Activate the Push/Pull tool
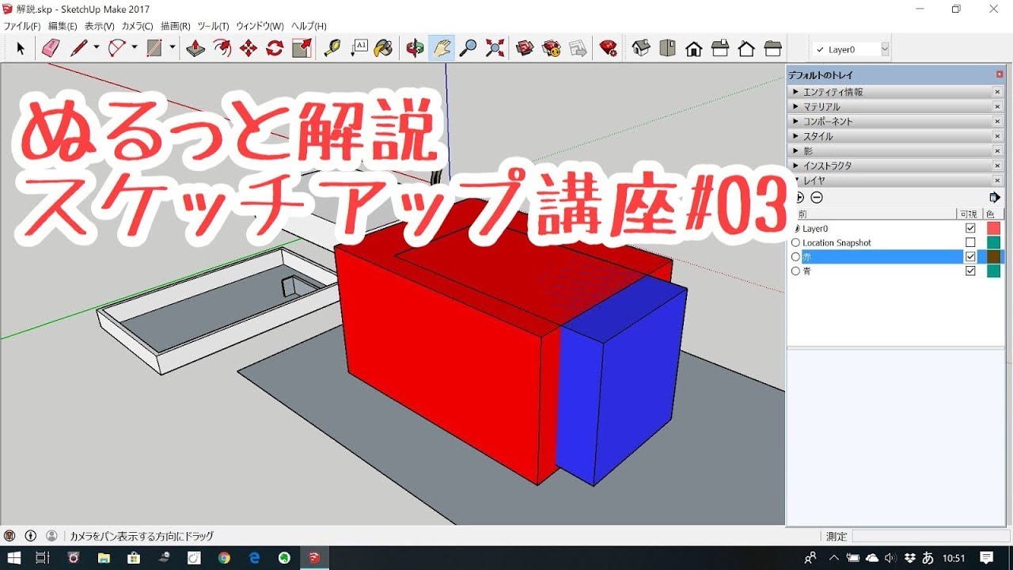This screenshot has width=1013, height=570. pyautogui.click(x=195, y=49)
